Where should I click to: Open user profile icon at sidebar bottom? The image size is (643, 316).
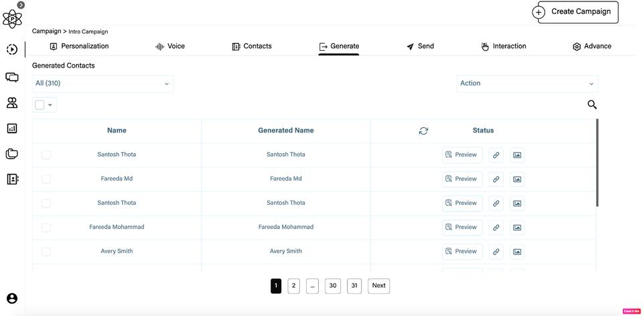click(12, 299)
